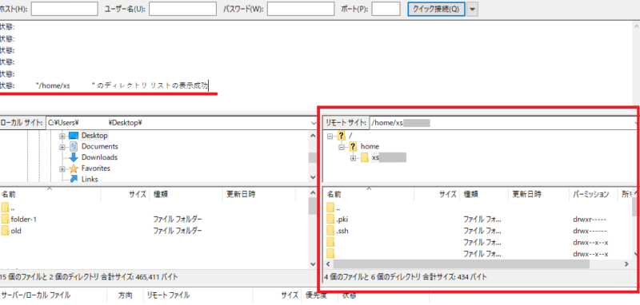Select the old folder icon

coord(5,231)
